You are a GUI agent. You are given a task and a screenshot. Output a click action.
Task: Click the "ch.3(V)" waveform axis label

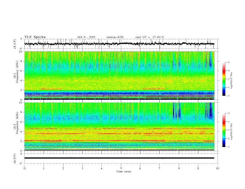[x=15, y=158]
